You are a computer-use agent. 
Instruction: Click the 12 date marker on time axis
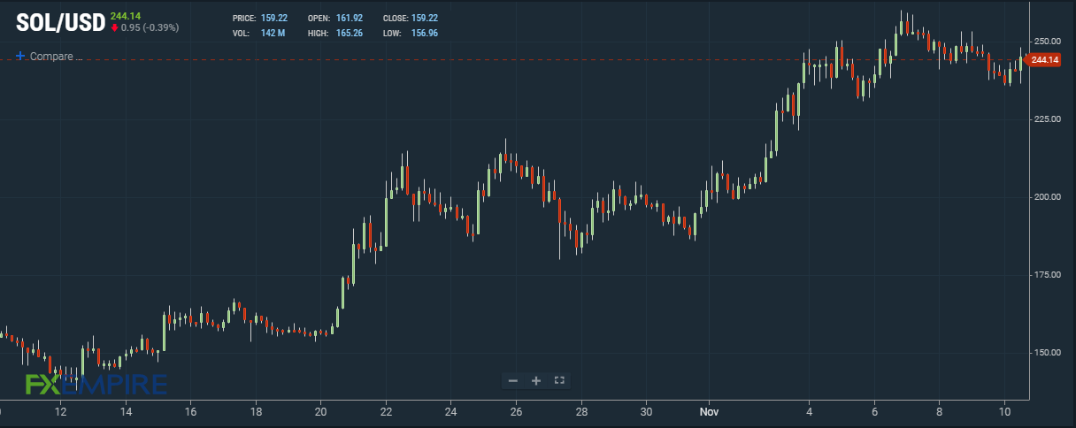60,411
